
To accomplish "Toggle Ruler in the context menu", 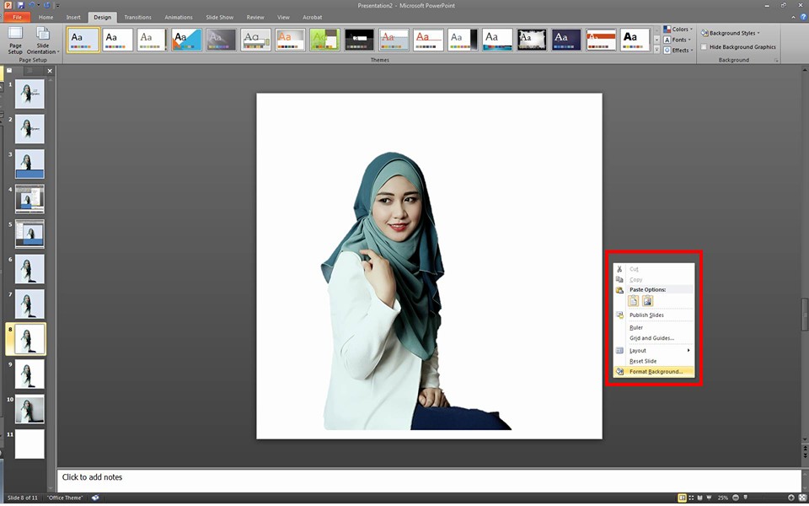I will coord(636,327).
